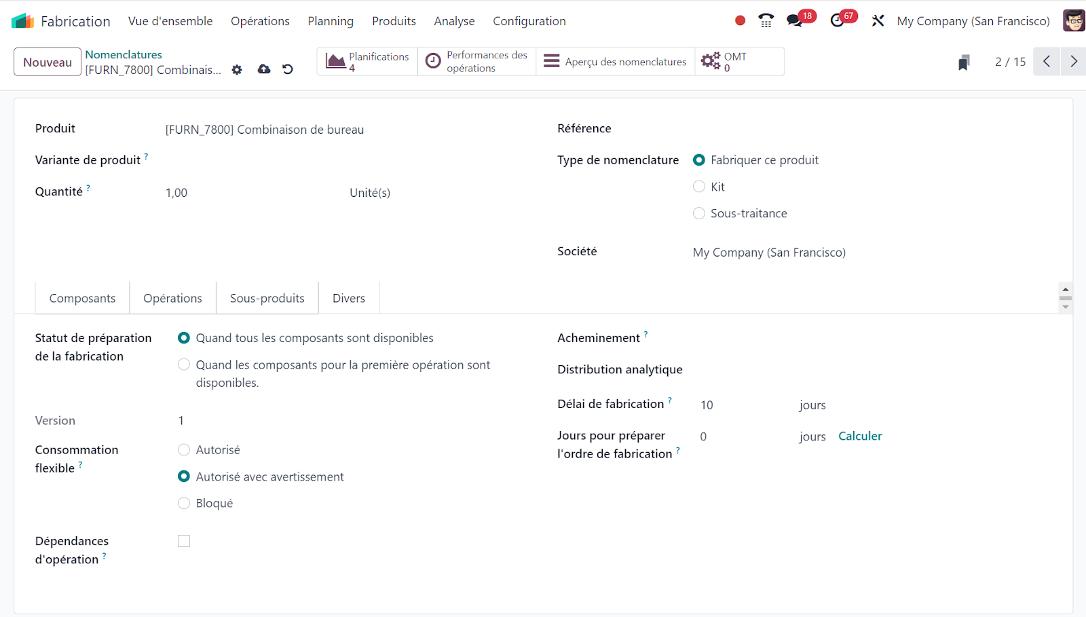Go to next record with right chevron
The image size is (1086, 617).
pyautogui.click(x=1073, y=62)
